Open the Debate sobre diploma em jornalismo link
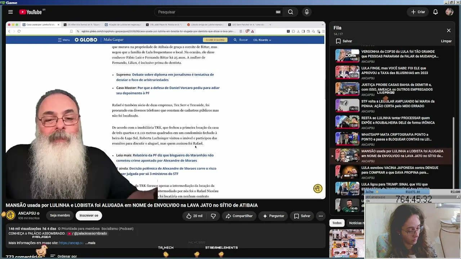 (x=165, y=77)
